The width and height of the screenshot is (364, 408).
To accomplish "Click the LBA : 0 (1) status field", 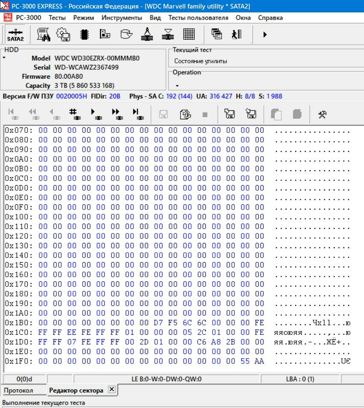I will (300, 379).
